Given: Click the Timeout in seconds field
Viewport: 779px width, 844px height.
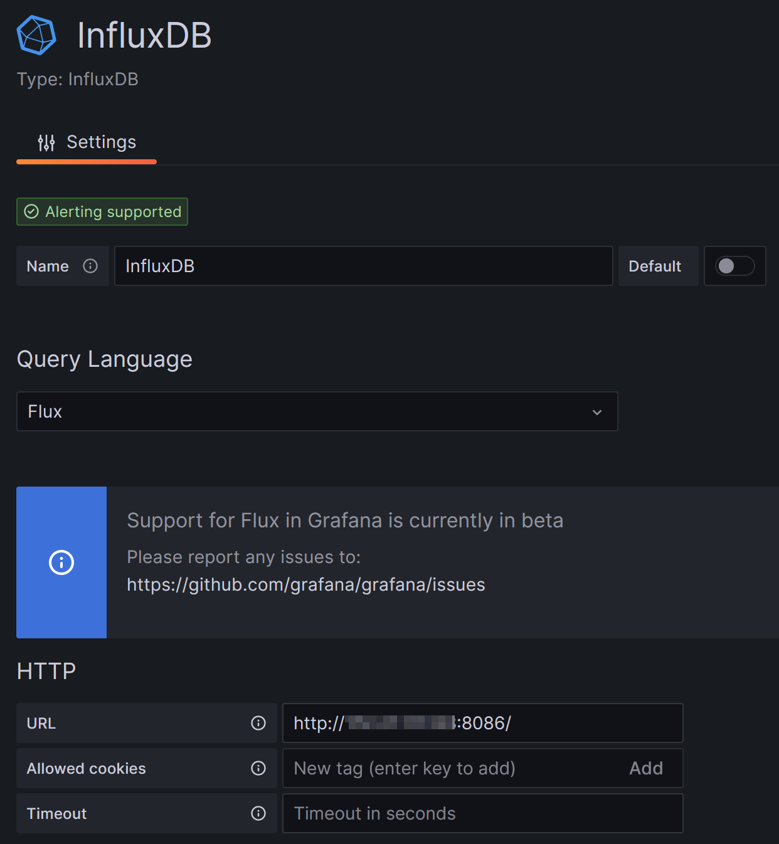Looking at the screenshot, I should coord(482,813).
